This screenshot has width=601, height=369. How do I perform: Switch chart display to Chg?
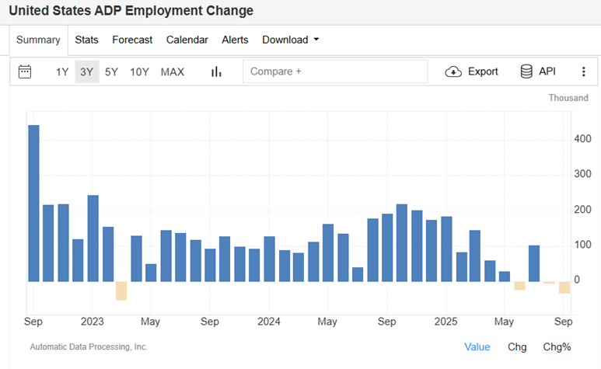pyautogui.click(x=517, y=346)
